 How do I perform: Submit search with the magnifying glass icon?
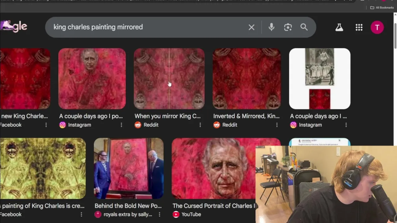coord(304,27)
